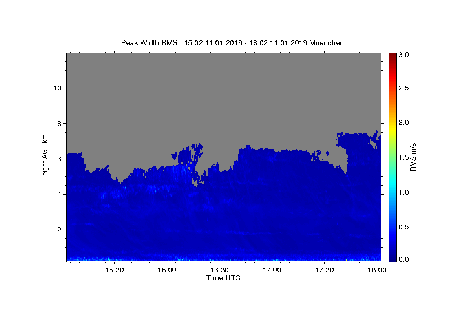
Task: Click the plot title 'Peak Width RMS'
Action: 150,43
